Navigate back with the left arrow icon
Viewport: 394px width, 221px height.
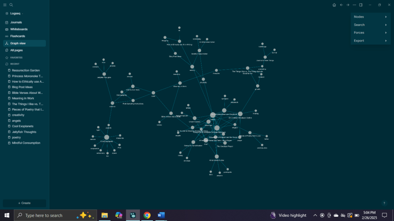tap(341, 5)
